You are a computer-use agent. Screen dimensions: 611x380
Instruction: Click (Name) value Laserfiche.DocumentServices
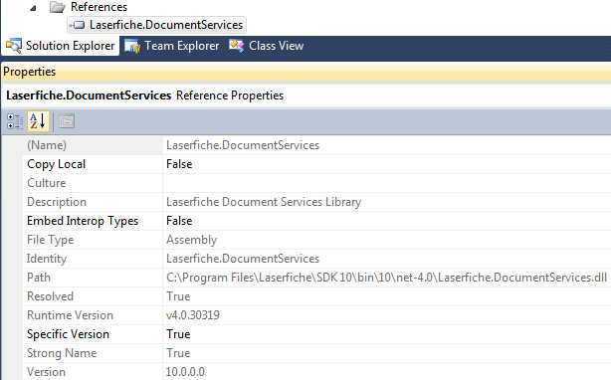click(x=243, y=145)
